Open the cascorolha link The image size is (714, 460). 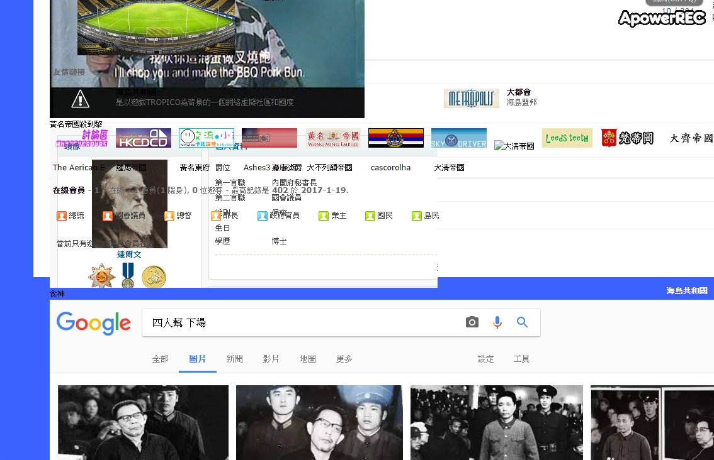point(391,168)
